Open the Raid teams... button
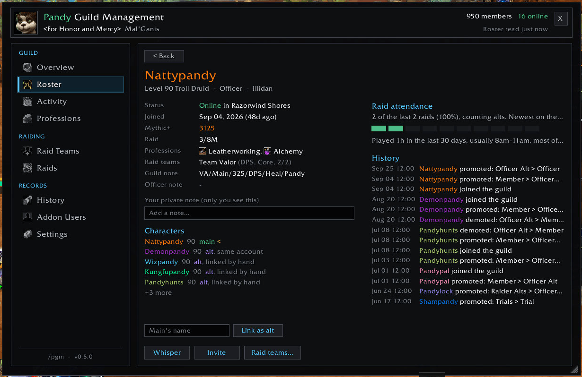The width and height of the screenshot is (582, 377). point(272,352)
